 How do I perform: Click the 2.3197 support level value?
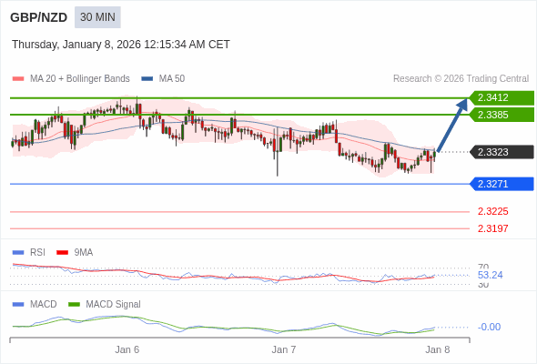(492, 228)
